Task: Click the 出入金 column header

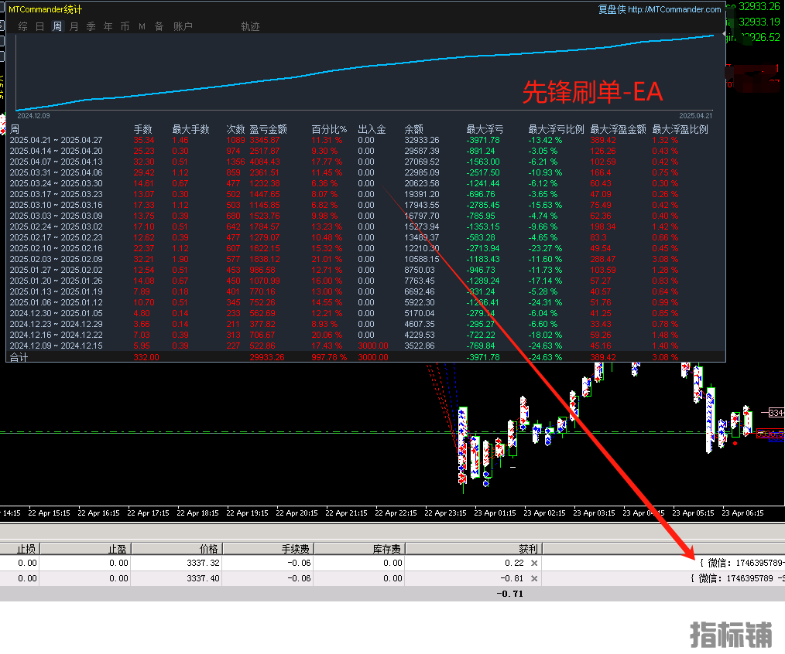Action: tap(372, 130)
